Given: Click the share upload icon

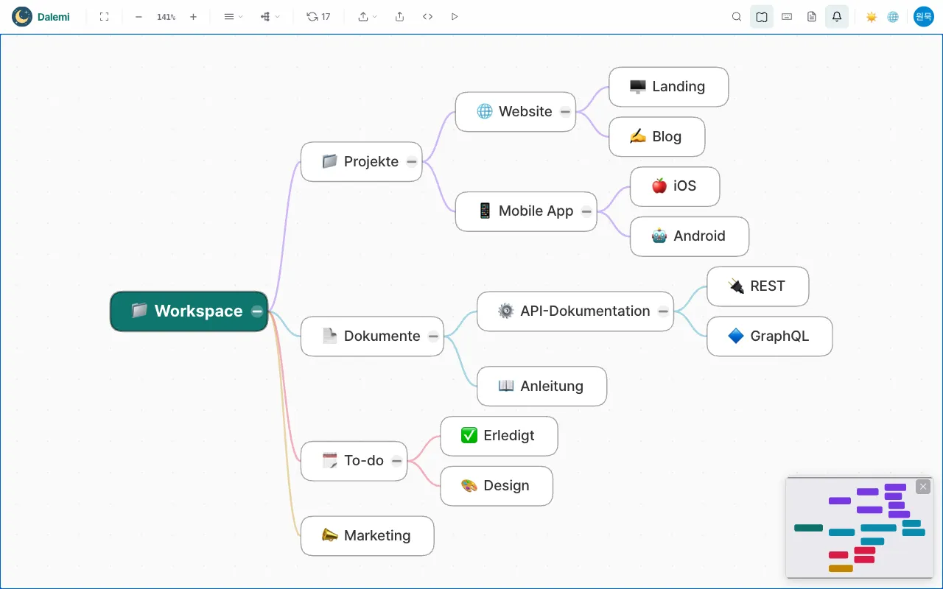Looking at the screenshot, I should 399,16.
